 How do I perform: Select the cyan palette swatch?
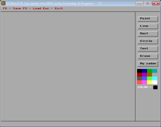click(155, 78)
